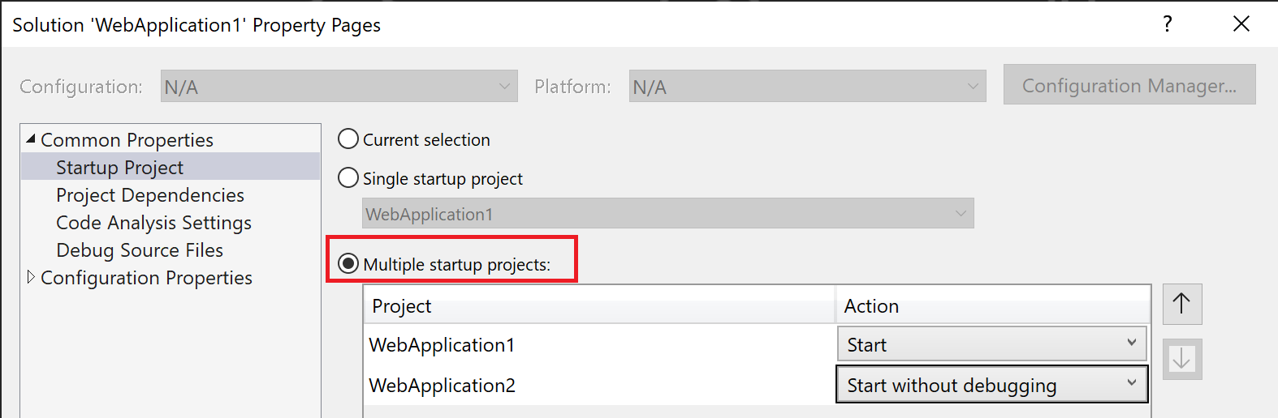
Task: Open the WebApplication1 Action dropdown
Action: [991, 344]
